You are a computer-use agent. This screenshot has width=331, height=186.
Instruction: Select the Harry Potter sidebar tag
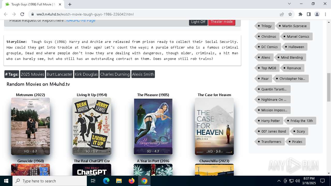pos(269,121)
